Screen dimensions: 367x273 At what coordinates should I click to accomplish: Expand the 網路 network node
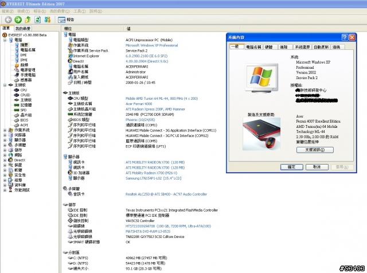tap(5, 155)
